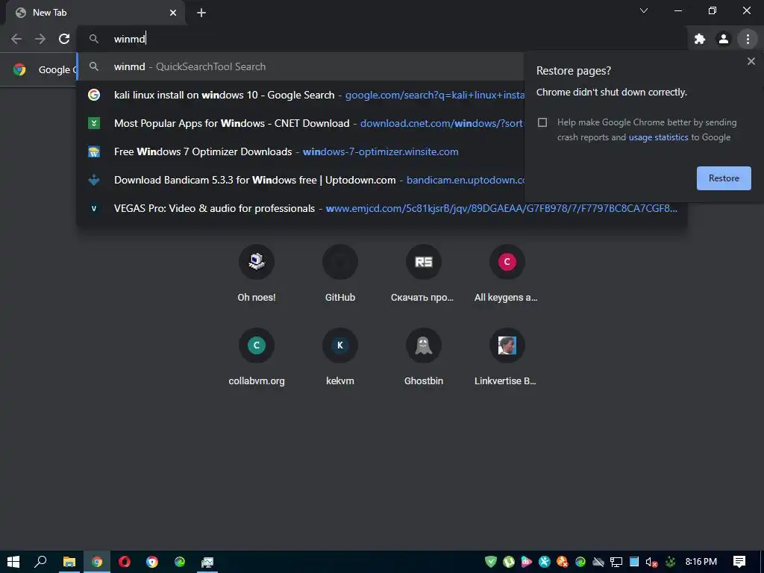
Task: Open the RS Скачать про... shortcut
Action: 424,273
